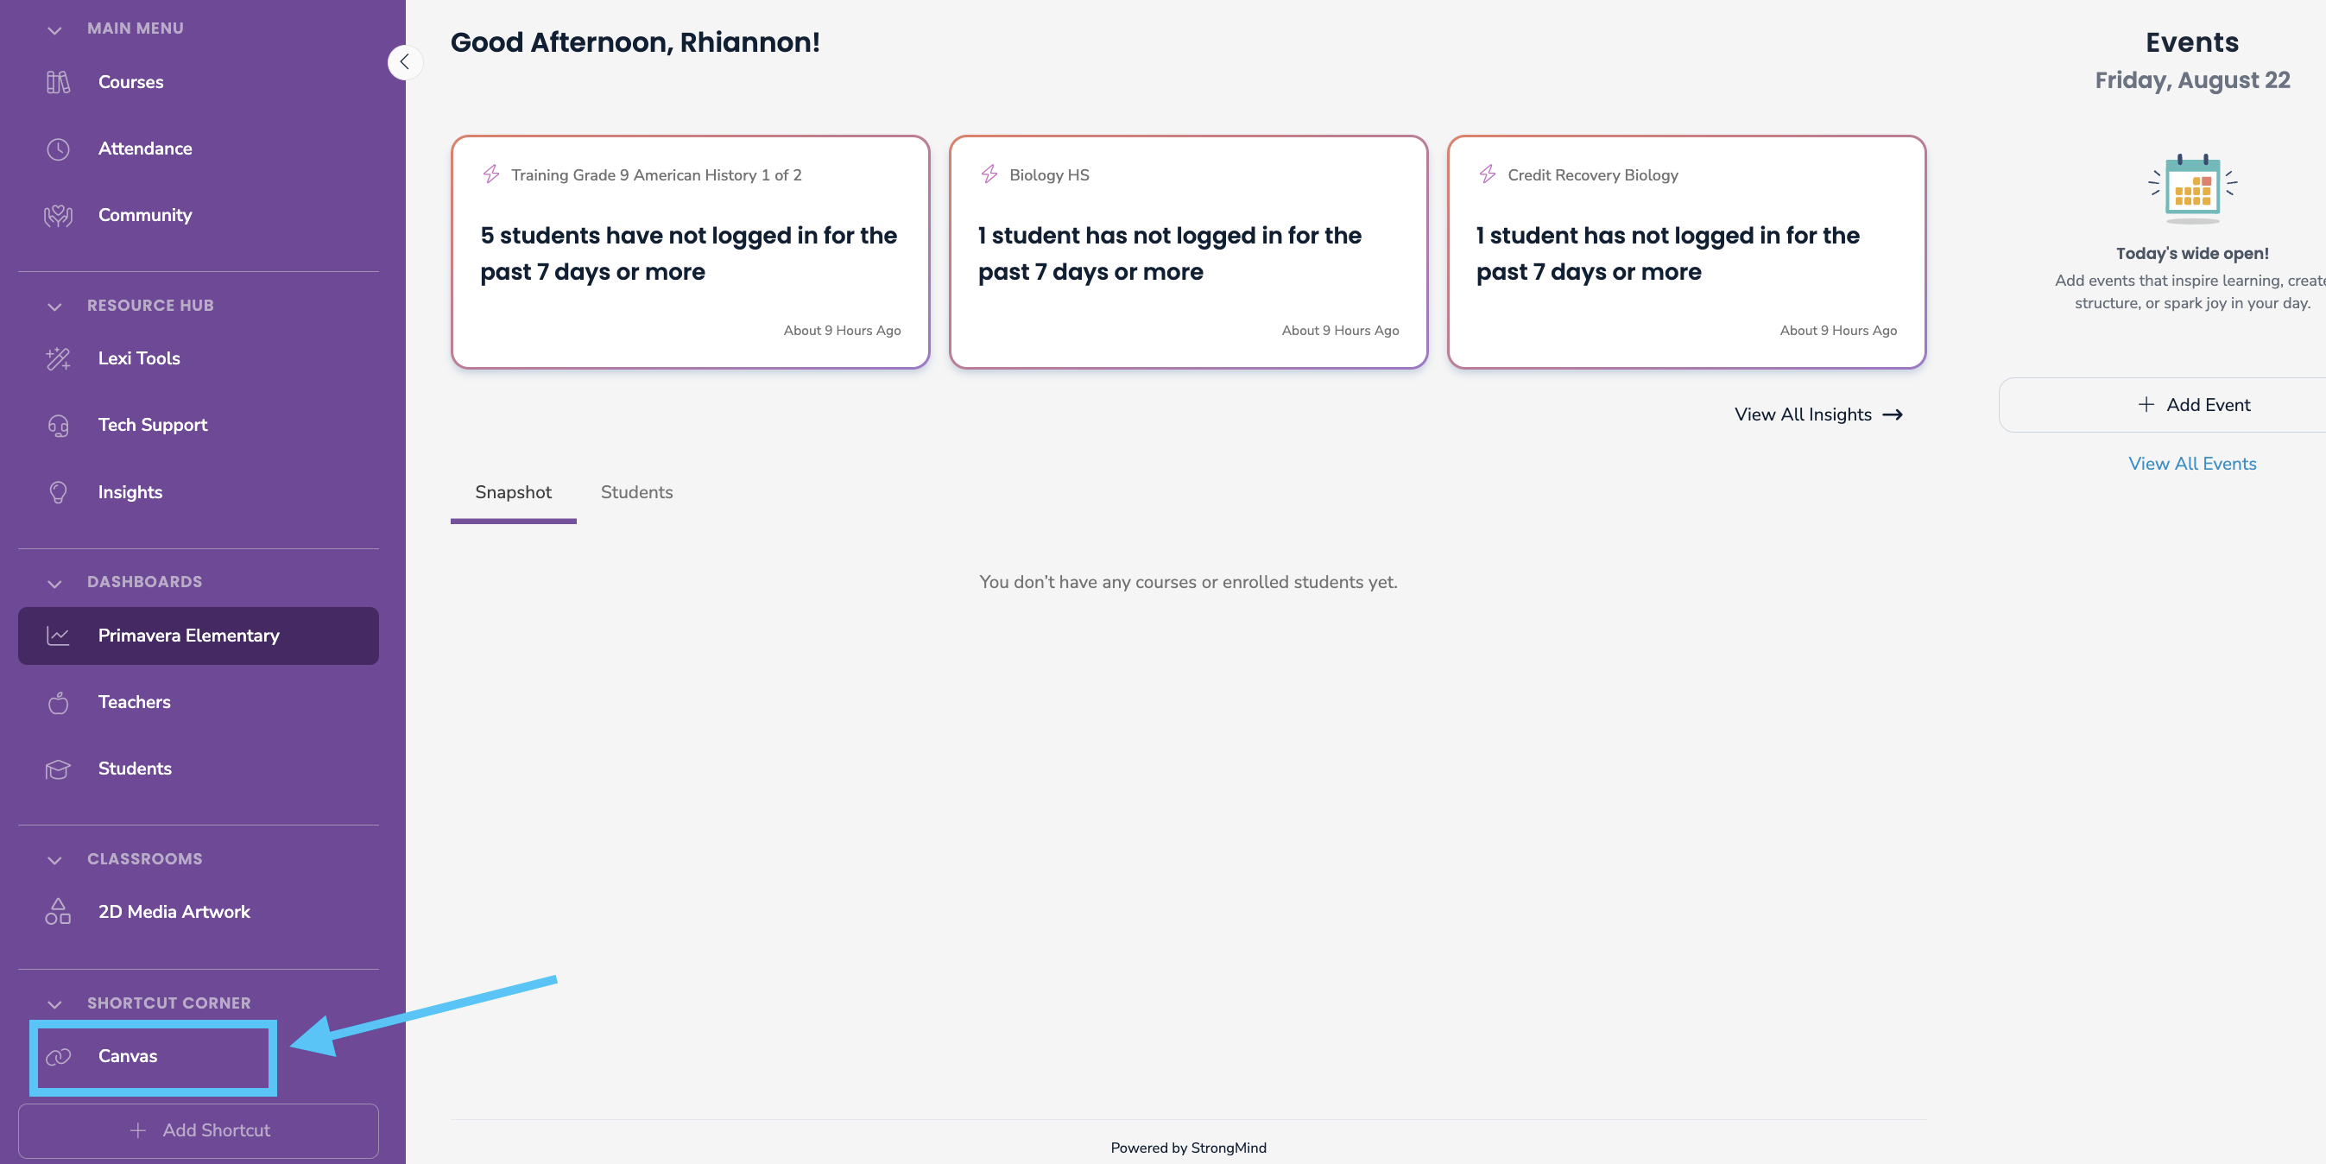Click the Add Event button
This screenshot has height=1164, width=2326.
2194,405
